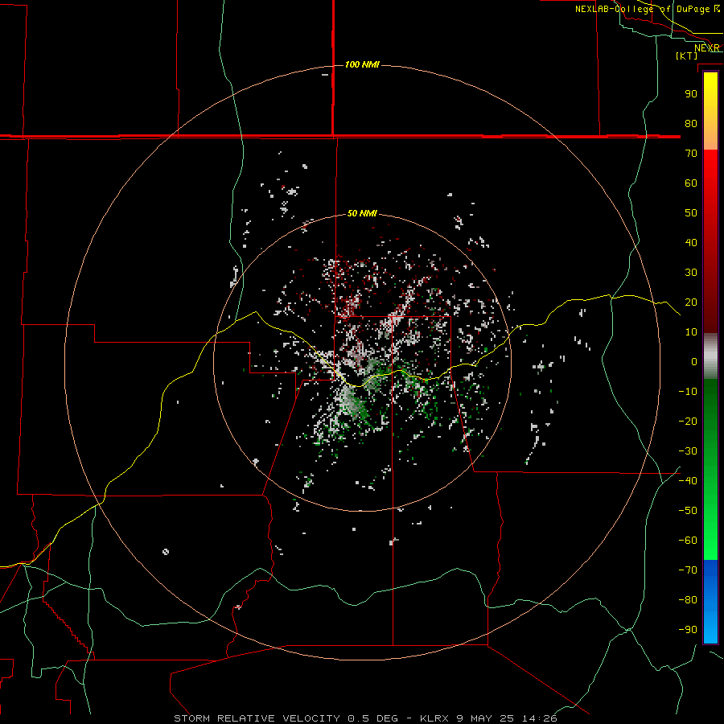Pick the bright green segment near -60
This screenshot has height=724, width=724.
710,541
